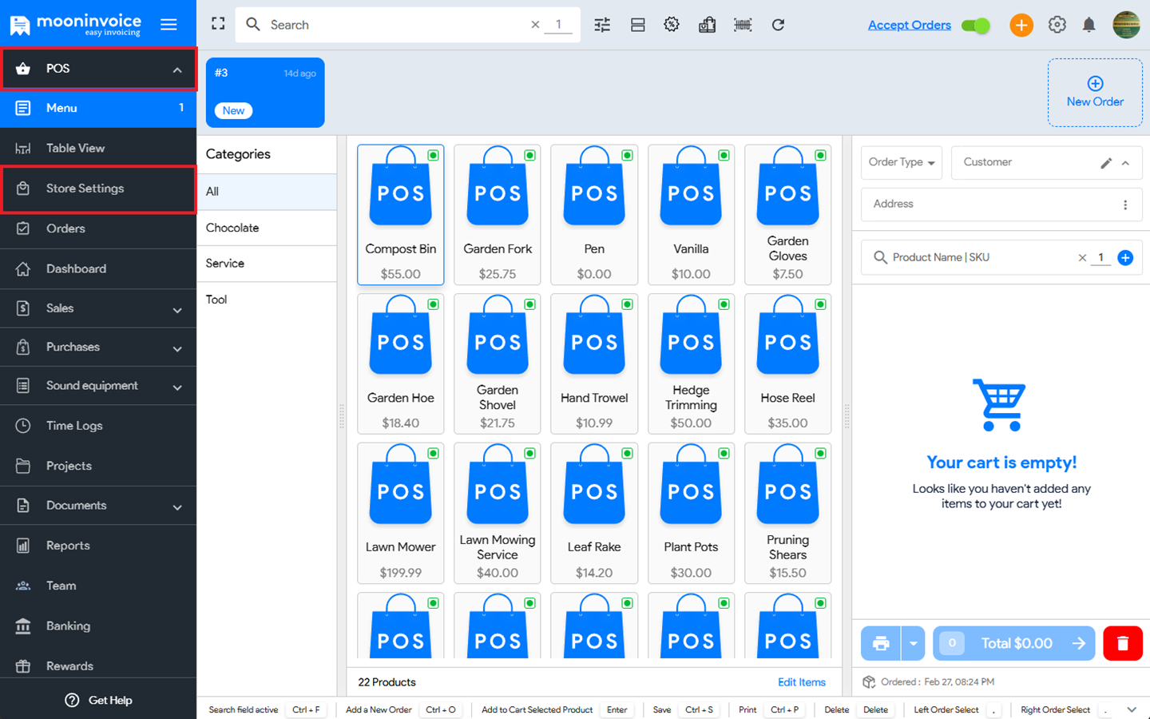The image size is (1150, 719).
Task: Click the Edit Items link
Action: point(801,682)
